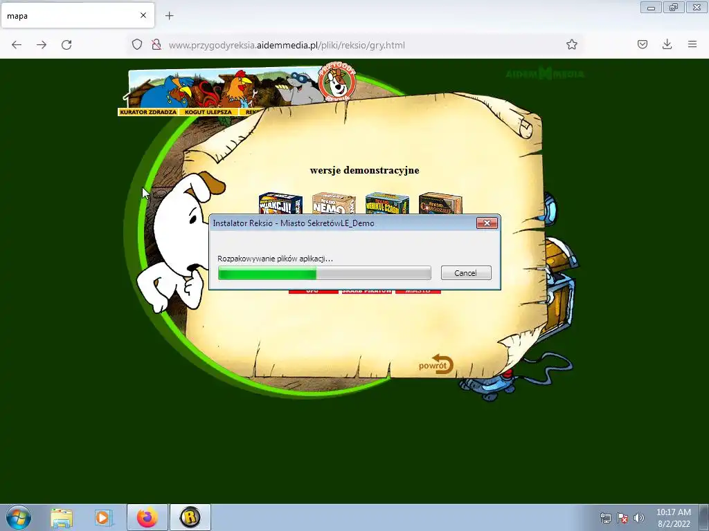The width and height of the screenshot is (709, 531).
Task: Open Kogut Ulepsza banner link
Action: (x=208, y=112)
